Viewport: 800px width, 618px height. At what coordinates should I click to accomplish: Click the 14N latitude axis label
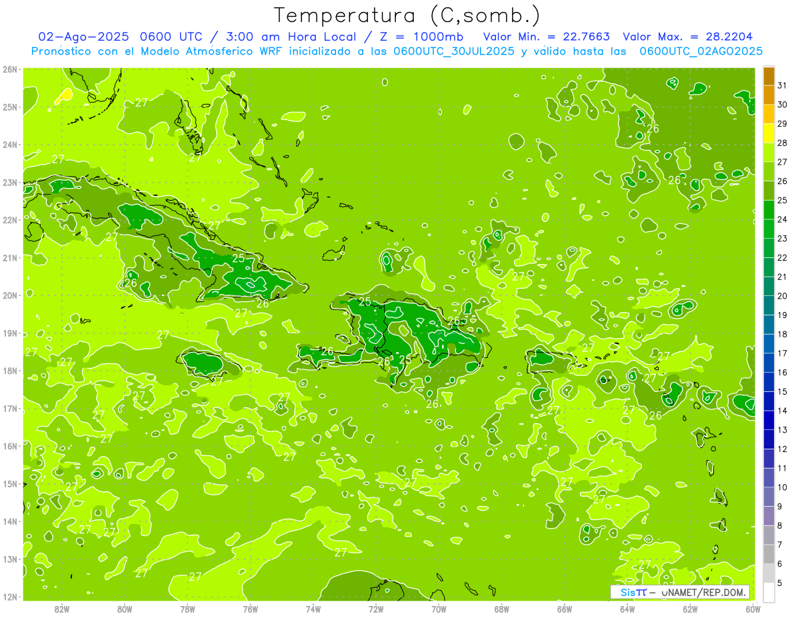pyautogui.click(x=10, y=521)
